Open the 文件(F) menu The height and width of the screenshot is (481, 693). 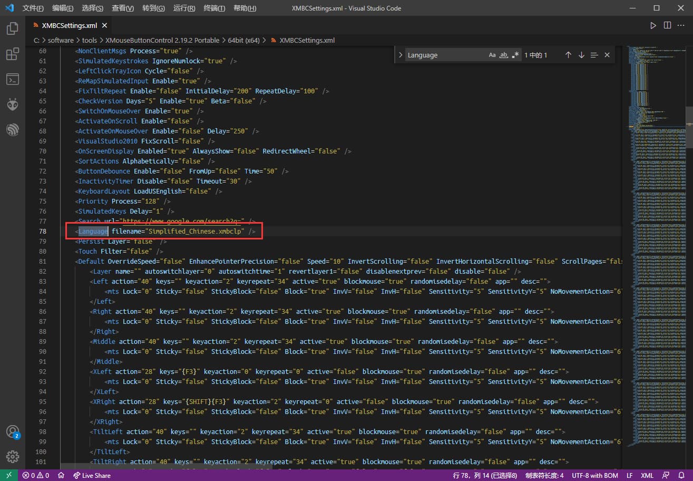(x=34, y=8)
